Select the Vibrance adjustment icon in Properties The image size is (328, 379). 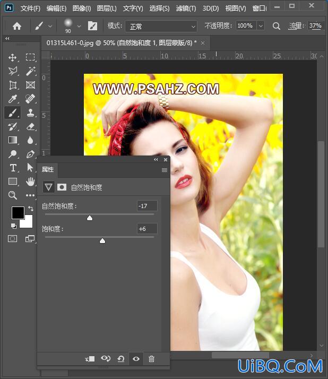tap(49, 187)
